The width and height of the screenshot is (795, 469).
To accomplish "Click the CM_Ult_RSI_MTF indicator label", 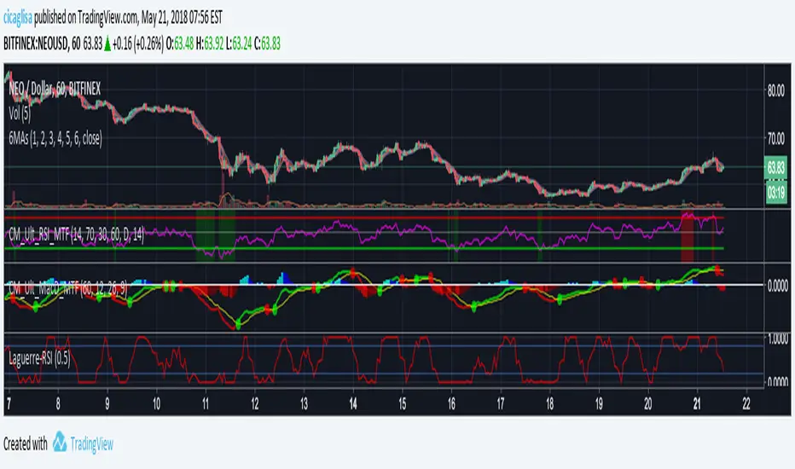I will click(x=76, y=234).
